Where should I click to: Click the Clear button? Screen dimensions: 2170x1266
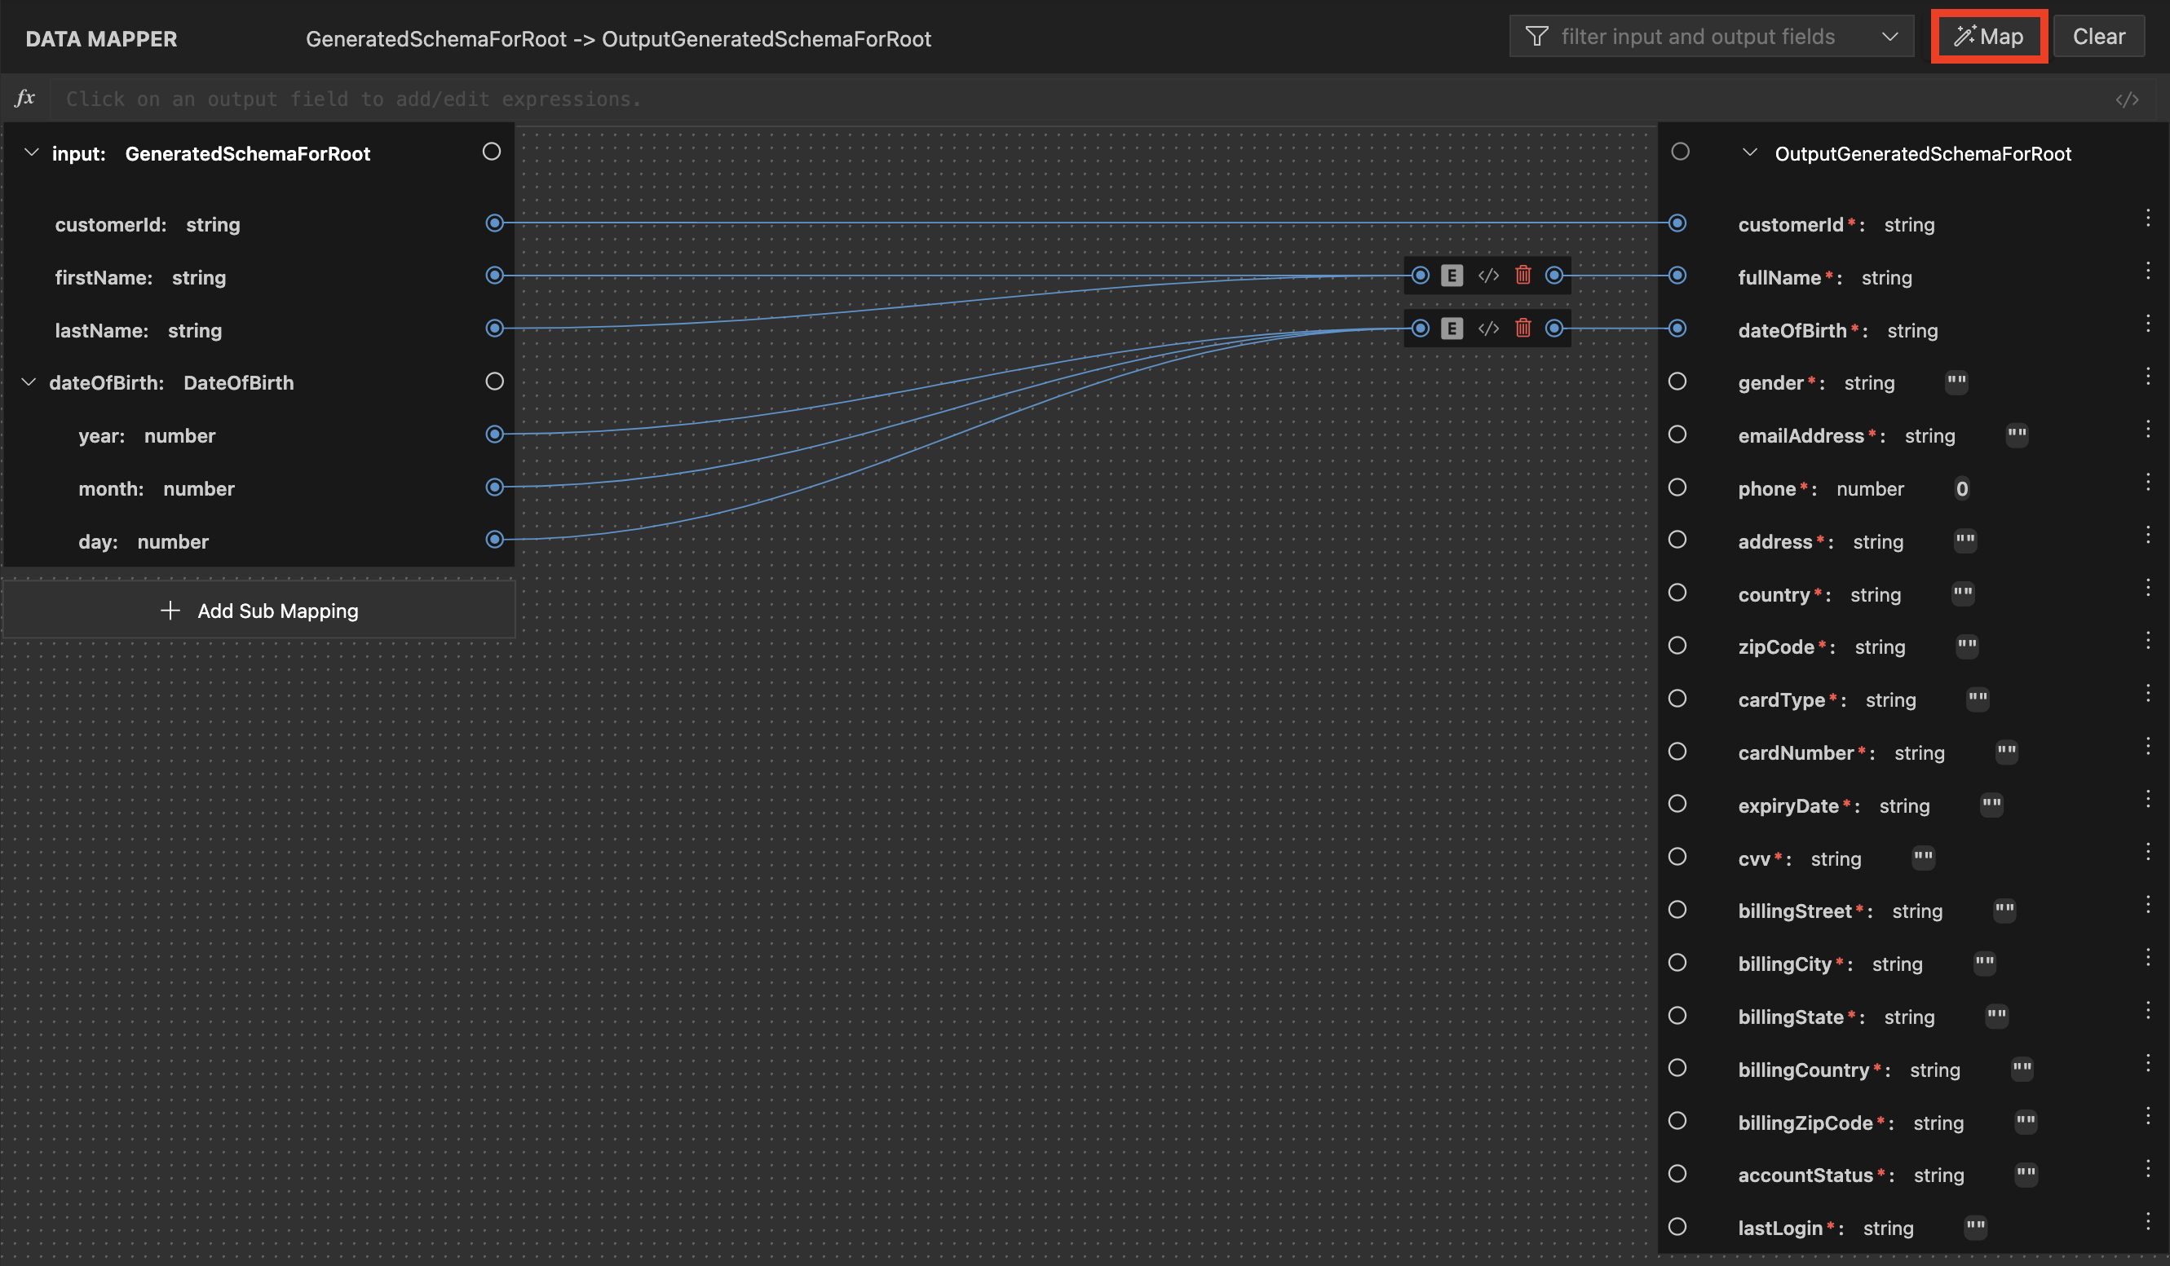pyautogui.click(x=2097, y=37)
